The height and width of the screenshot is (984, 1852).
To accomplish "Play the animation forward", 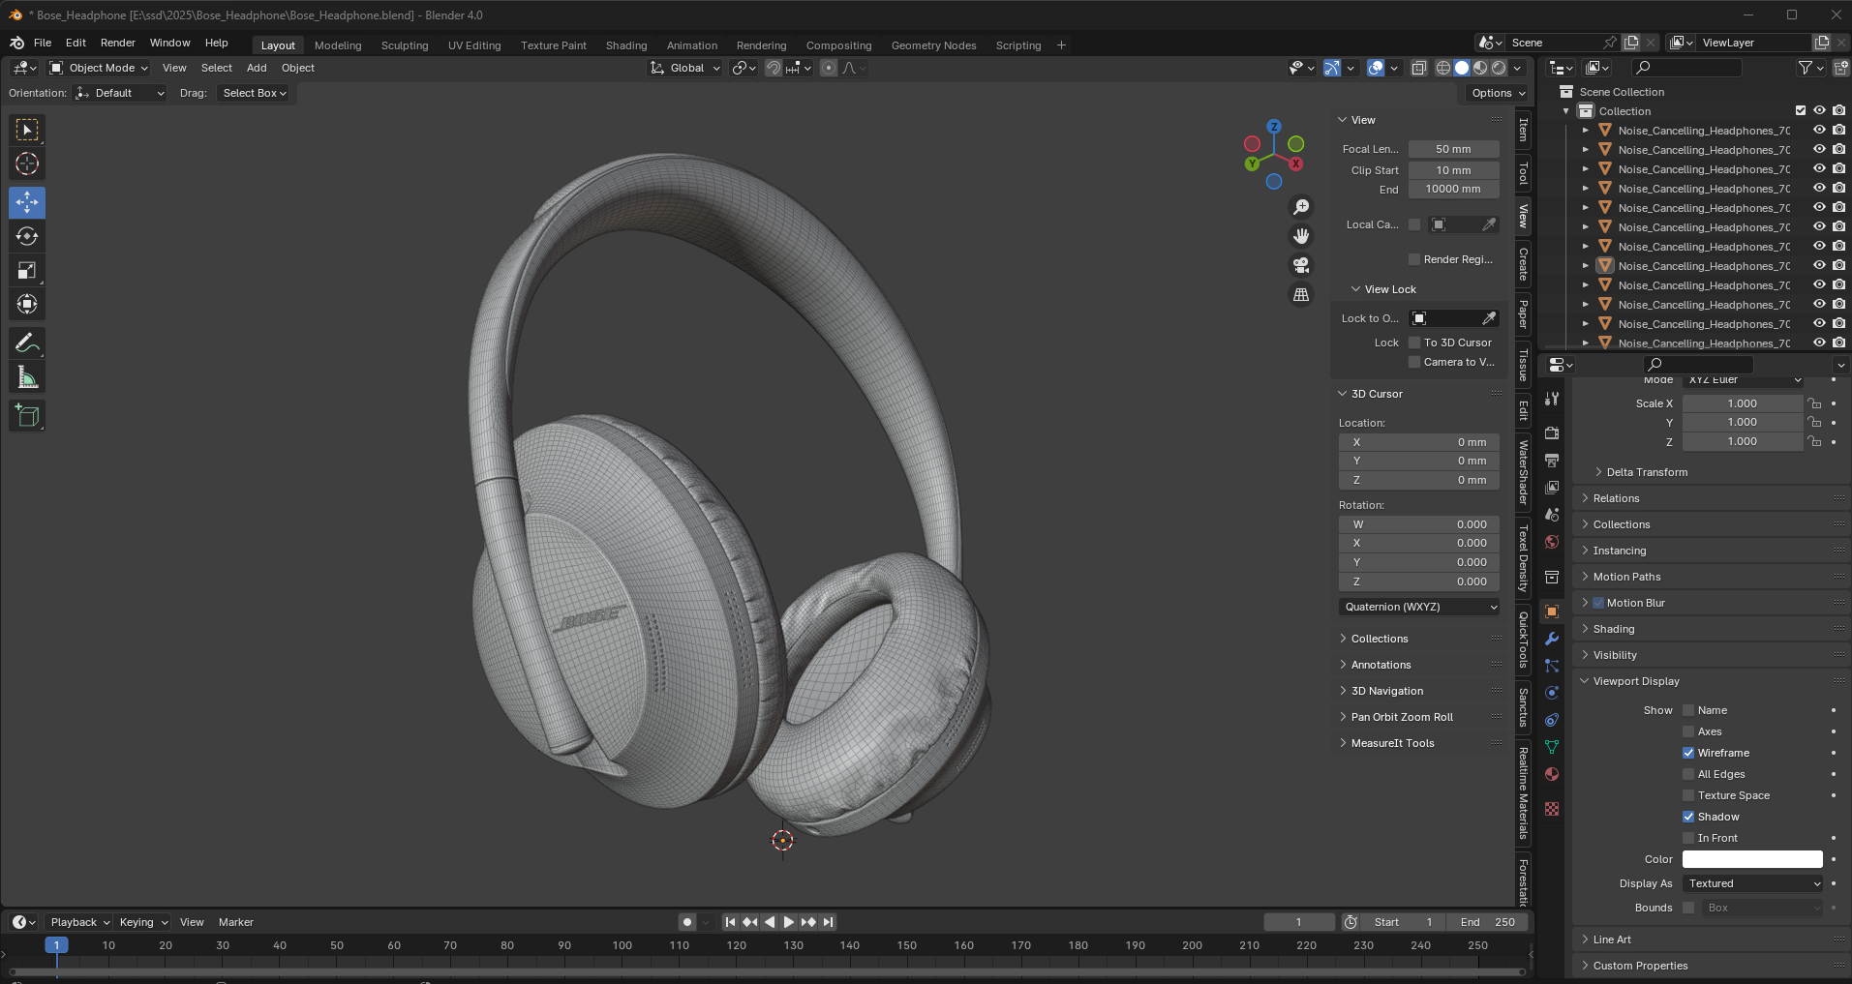I will pyautogui.click(x=788, y=922).
